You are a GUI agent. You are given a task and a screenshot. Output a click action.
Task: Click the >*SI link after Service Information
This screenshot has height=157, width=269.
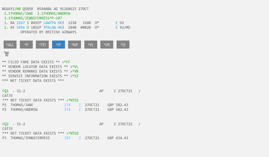tap(74, 76)
